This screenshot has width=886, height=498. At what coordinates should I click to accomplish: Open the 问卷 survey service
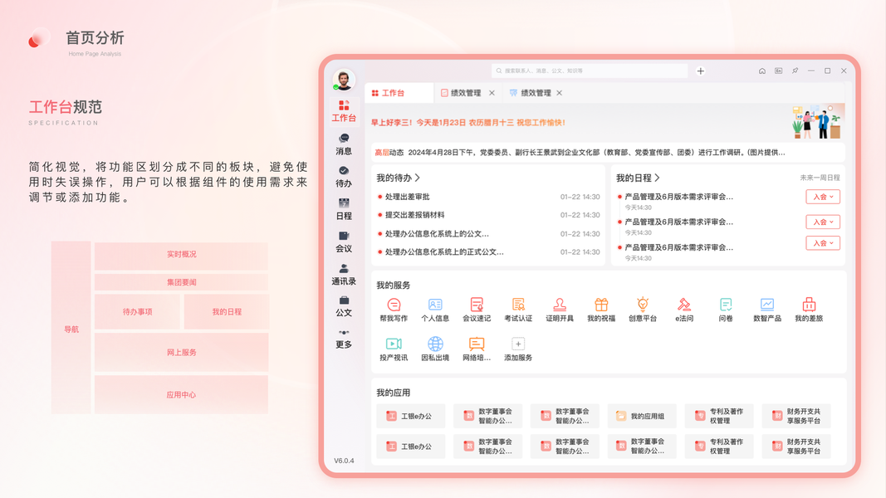pyautogui.click(x=726, y=310)
